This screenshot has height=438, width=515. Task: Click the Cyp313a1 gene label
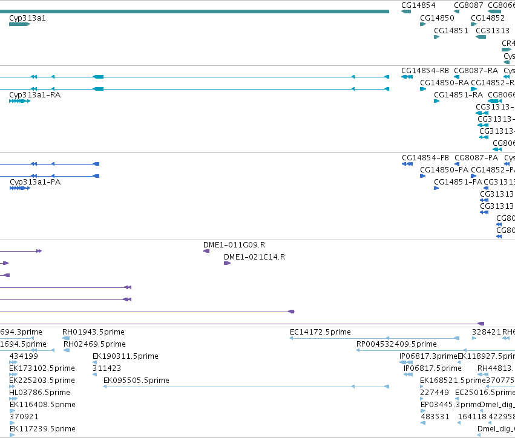point(27,18)
